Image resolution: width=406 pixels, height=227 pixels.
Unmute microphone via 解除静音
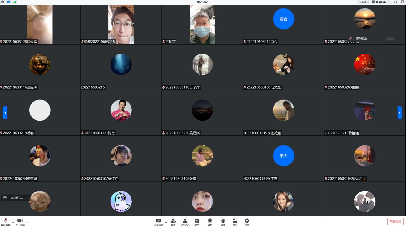6,222
